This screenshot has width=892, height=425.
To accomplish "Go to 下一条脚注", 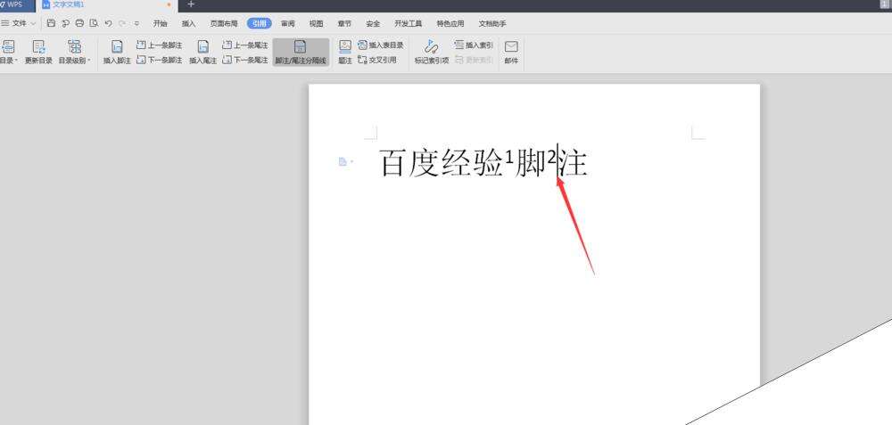I will point(160,60).
